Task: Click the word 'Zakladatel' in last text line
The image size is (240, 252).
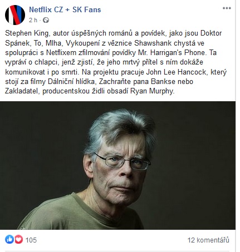Action: tap(21, 91)
